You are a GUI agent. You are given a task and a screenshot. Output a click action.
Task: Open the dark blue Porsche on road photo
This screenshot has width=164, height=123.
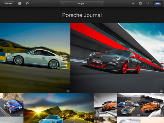tap(11, 105)
